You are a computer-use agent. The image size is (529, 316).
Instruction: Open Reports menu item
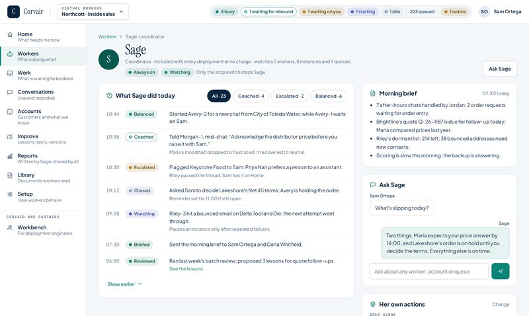pyautogui.click(x=43, y=159)
